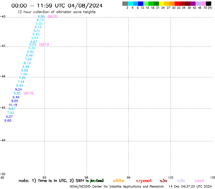The height and width of the screenshot is (189, 215).
Task: Select the pink D620 pass label
Action: [x=53, y=17]
